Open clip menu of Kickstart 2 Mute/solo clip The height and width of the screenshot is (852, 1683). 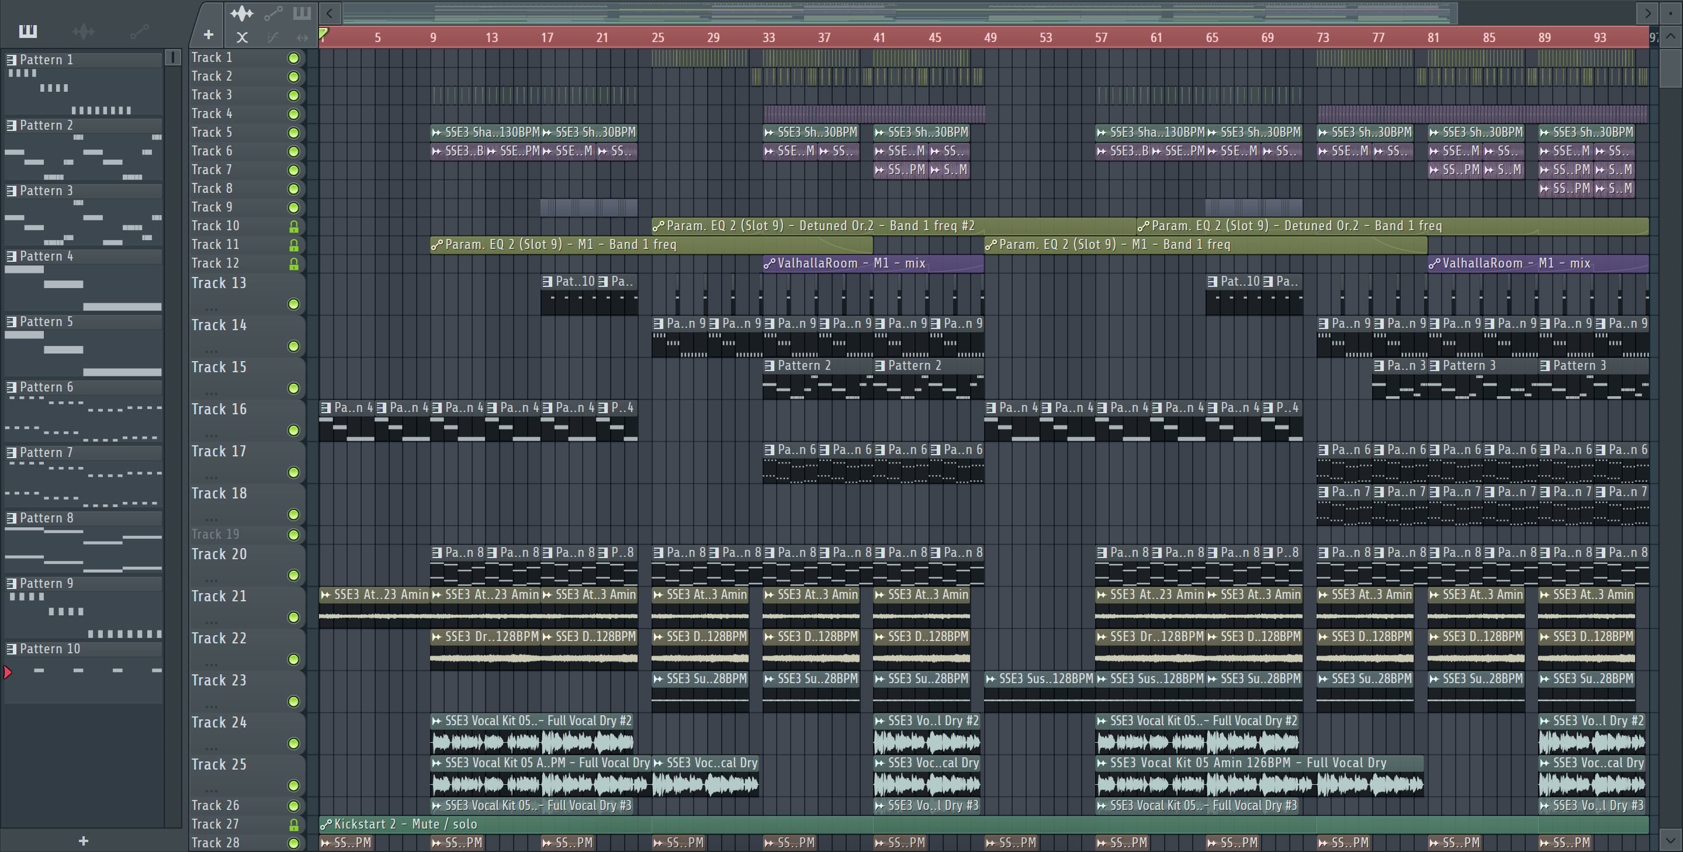point(326,825)
